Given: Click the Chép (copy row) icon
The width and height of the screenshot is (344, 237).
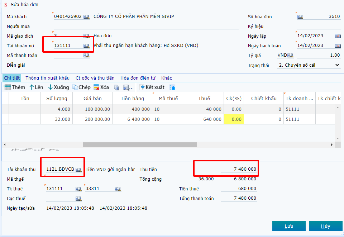Looking at the screenshot, I should tap(75, 87).
